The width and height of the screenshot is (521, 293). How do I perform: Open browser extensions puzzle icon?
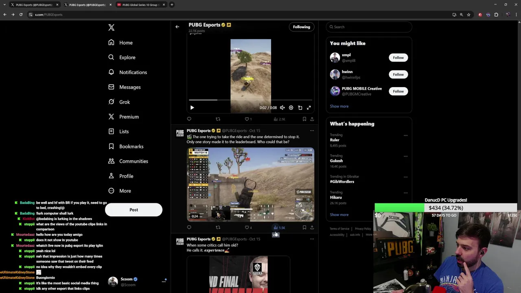coord(496,15)
